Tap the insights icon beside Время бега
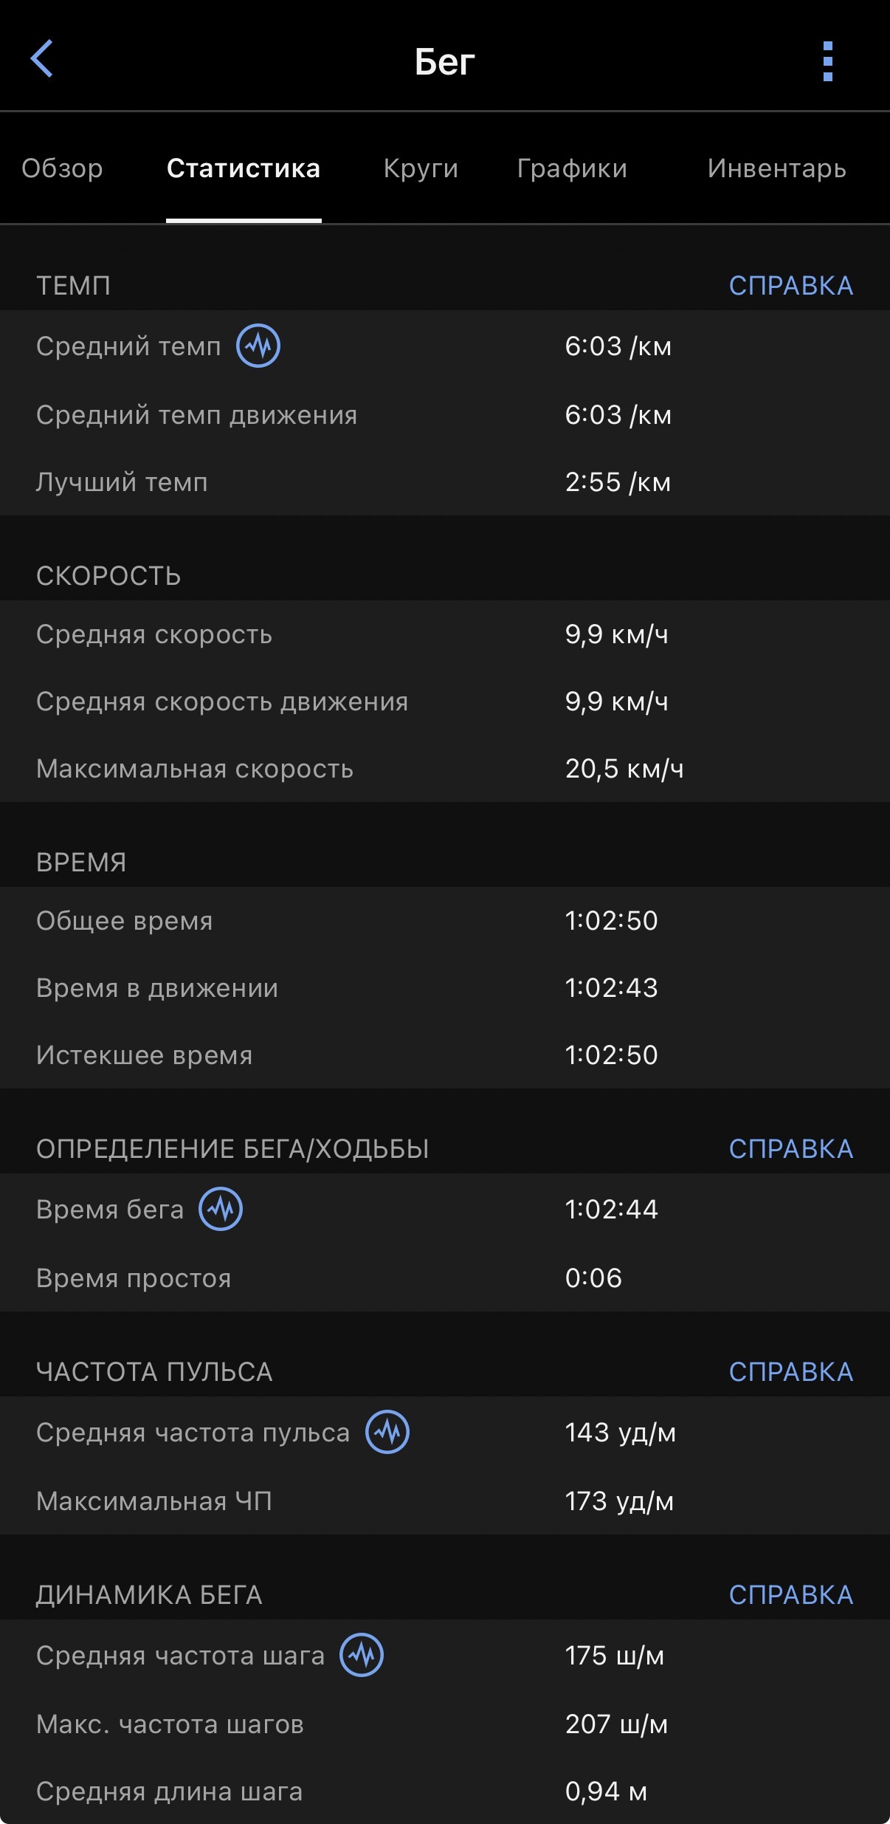Viewport: 890px width, 1824px height. [221, 1209]
